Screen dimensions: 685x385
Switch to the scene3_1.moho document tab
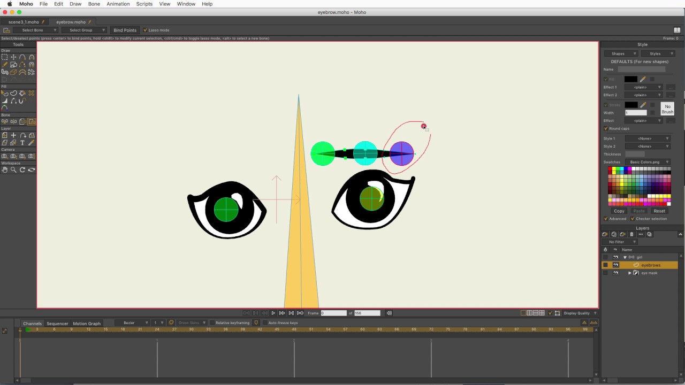click(x=24, y=22)
